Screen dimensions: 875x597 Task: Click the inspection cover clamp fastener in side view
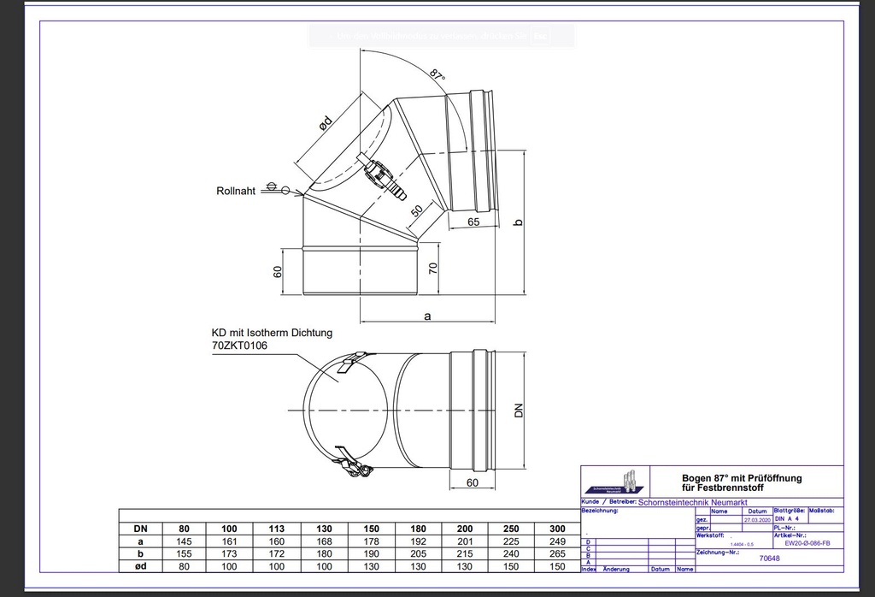pyautogui.click(x=383, y=175)
